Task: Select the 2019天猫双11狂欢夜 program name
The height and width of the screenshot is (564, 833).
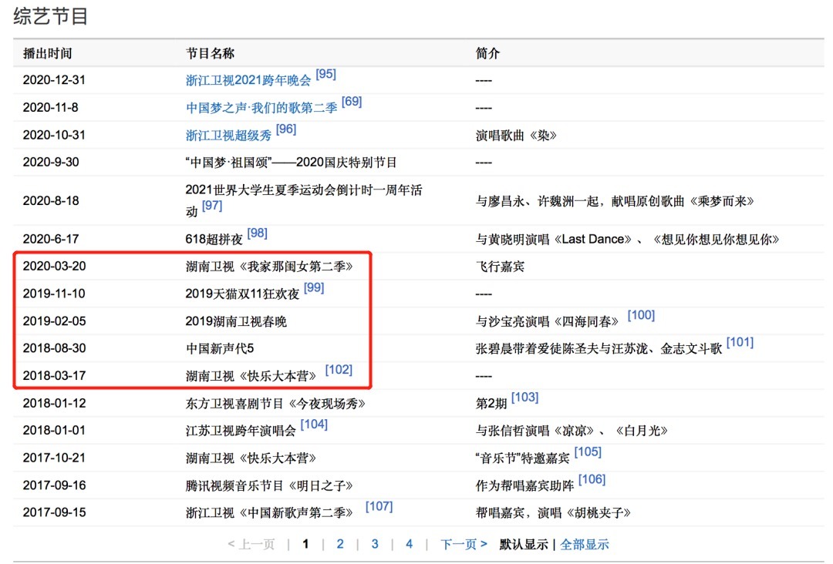Action: coord(242,294)
